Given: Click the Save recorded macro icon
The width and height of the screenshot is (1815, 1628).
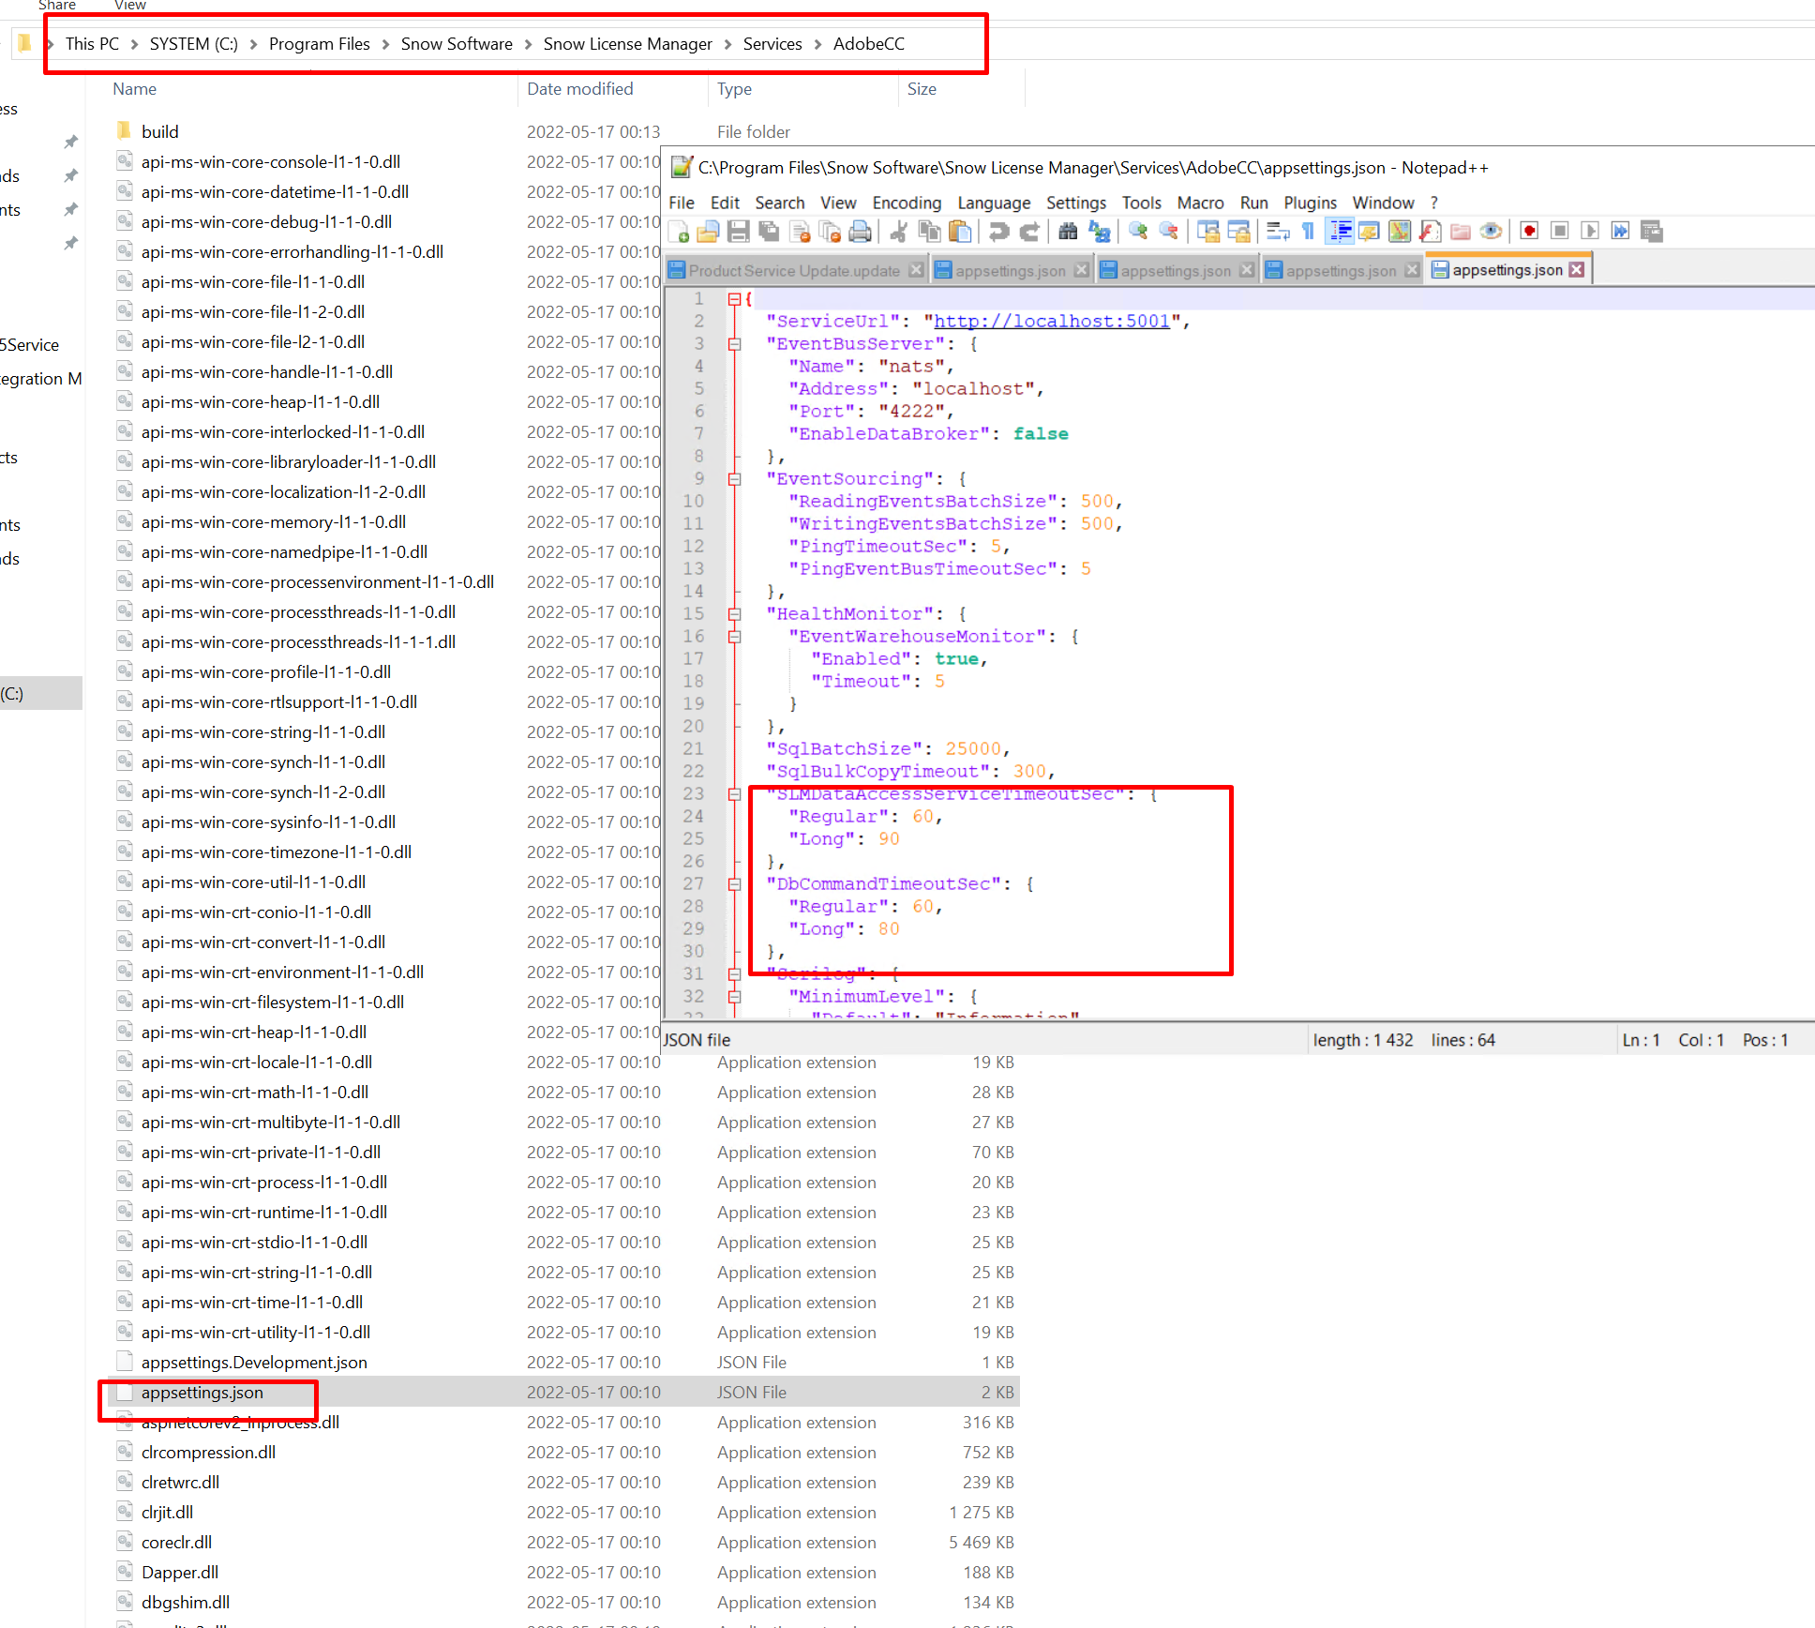Looking at the screenshot, I should tap(1652, 232).
